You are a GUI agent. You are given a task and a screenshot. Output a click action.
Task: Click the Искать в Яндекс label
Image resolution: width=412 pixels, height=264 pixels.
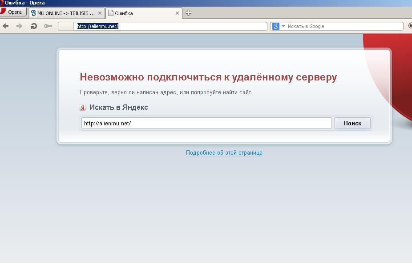118,107
